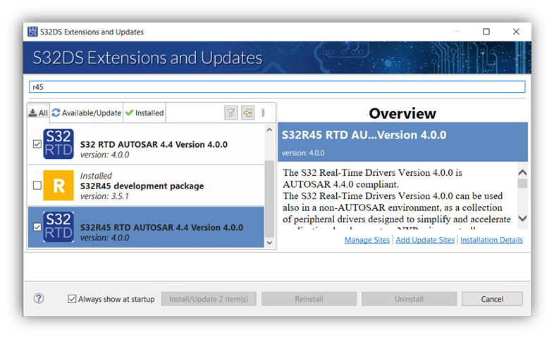Open the Add Update Sites link
The image size is (554, 339).
coord(425,240)
